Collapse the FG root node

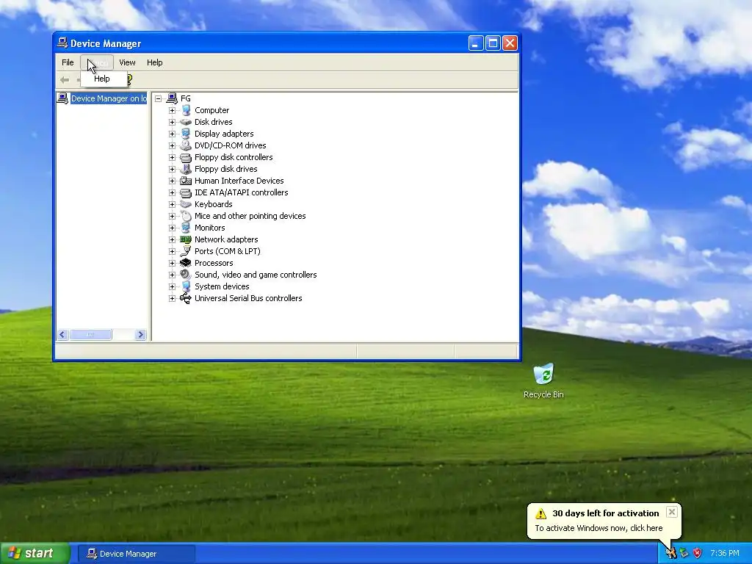pyautogui.click(x=159, y=98)
